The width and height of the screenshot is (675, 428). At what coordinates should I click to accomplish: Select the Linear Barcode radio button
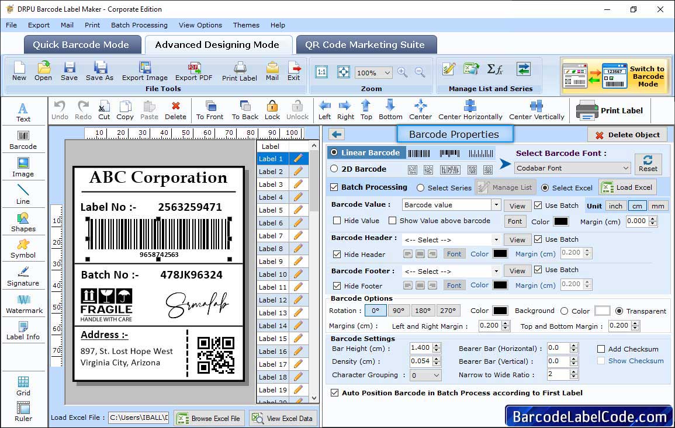point(334,152)
